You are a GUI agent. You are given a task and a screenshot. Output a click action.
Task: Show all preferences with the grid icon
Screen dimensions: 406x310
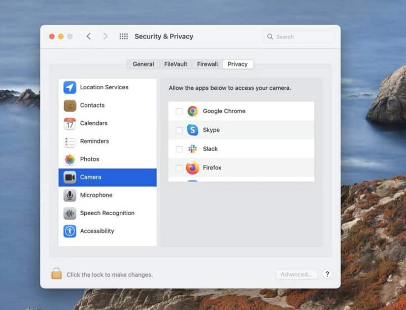coord(123,37)
